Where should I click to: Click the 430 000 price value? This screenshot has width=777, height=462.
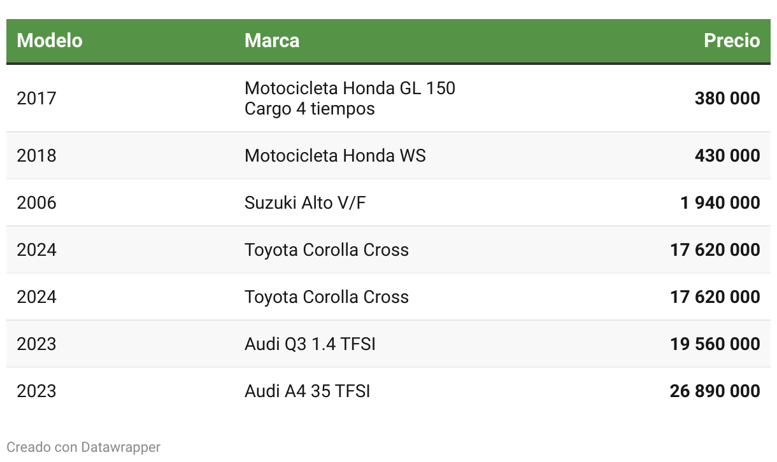pyautogui.click(x=727, y=156)
